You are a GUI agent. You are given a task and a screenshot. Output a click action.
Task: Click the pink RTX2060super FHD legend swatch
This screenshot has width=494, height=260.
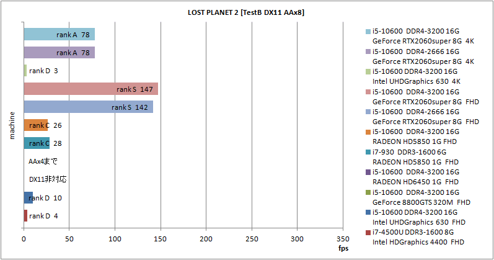[368, 91]
